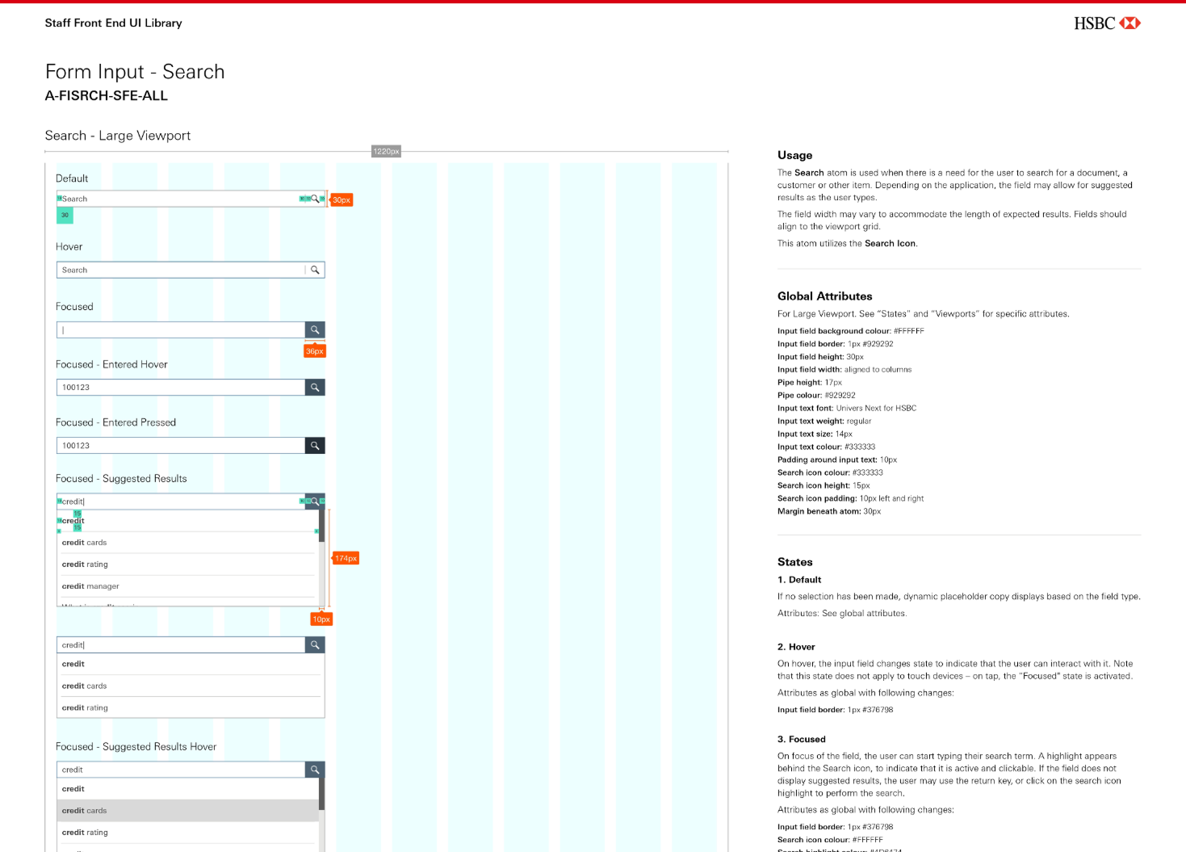This screenshot has height=852, width=1186.
Task: Select the "credit manager" suggestion
Action: click(x=90, y=585)
